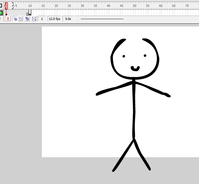The image size is (199, 184).
Task: Click the stick figure's body line
Action: (134, 109)
